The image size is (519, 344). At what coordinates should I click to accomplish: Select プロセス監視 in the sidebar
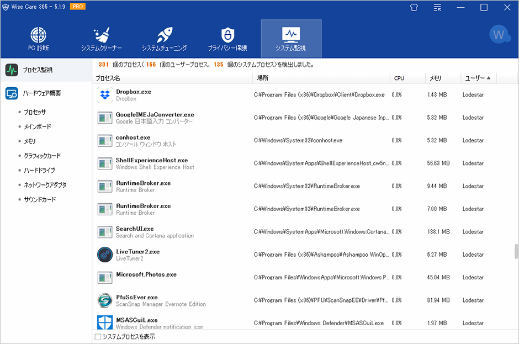(x=46, y=70)
